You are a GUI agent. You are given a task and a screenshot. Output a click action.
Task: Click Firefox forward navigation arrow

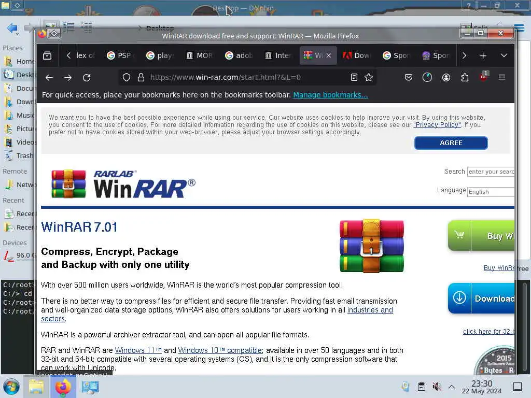point(68,78)
